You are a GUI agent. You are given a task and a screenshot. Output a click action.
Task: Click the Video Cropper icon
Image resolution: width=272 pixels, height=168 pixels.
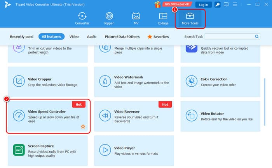click(x=19, y=81)
